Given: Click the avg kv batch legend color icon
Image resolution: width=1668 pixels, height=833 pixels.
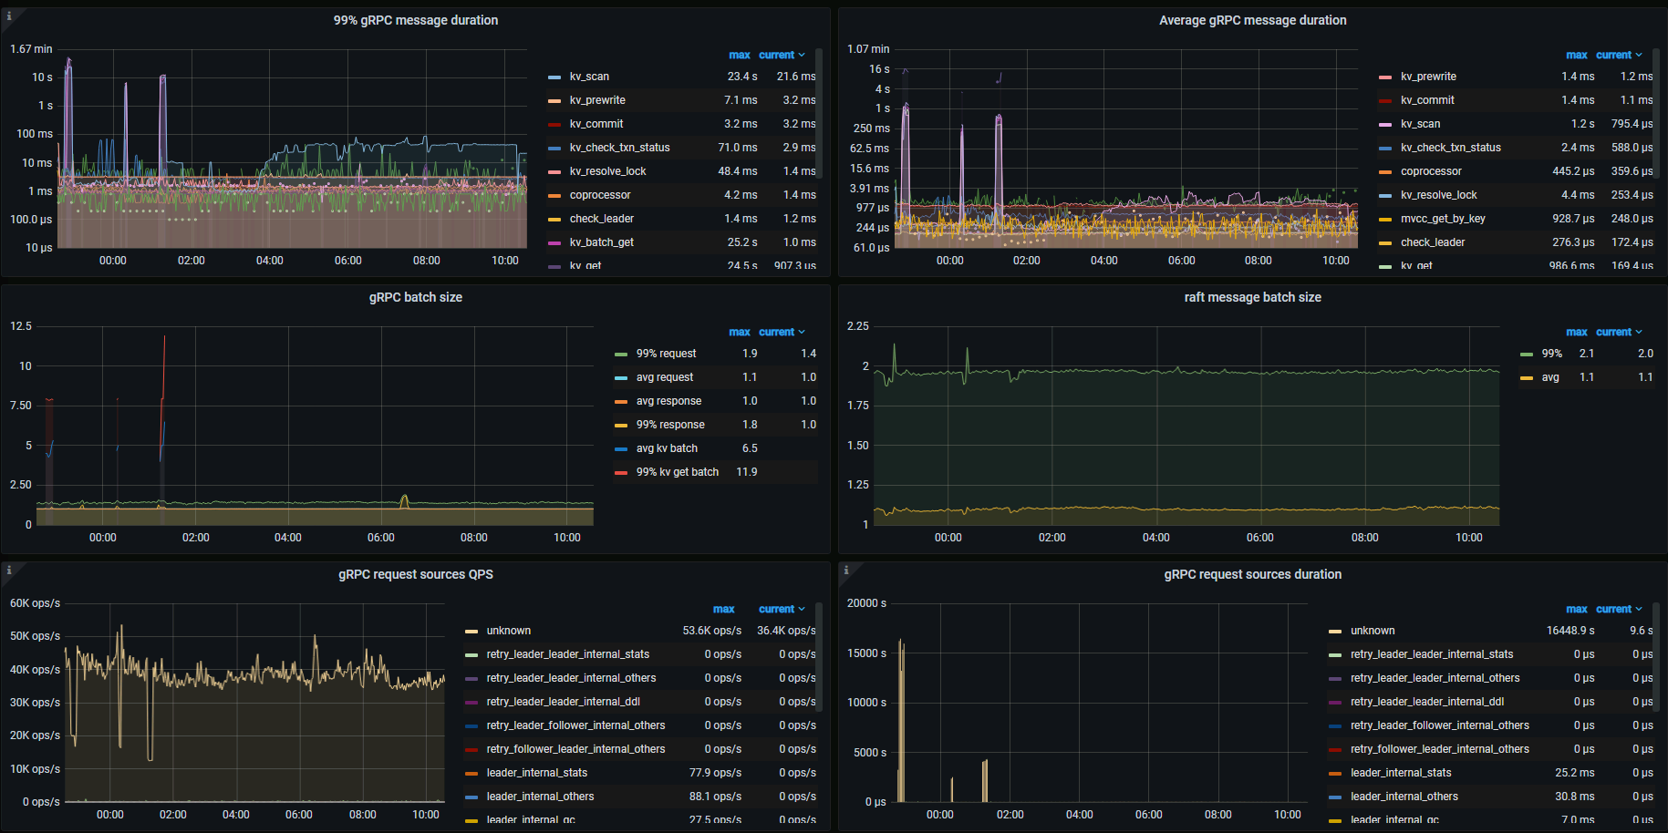Looking at the screenshot, I should coord(621,448).
